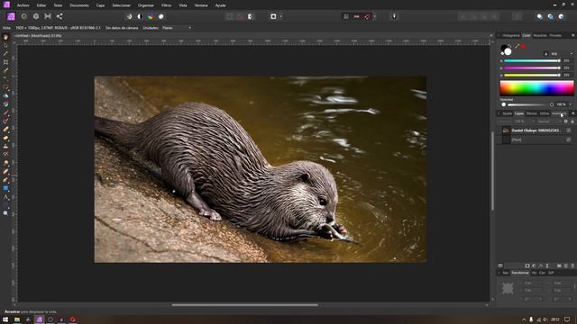
Task: Select the red recent colour swatch
Action: pyautogui.click(x=523, y=47)
